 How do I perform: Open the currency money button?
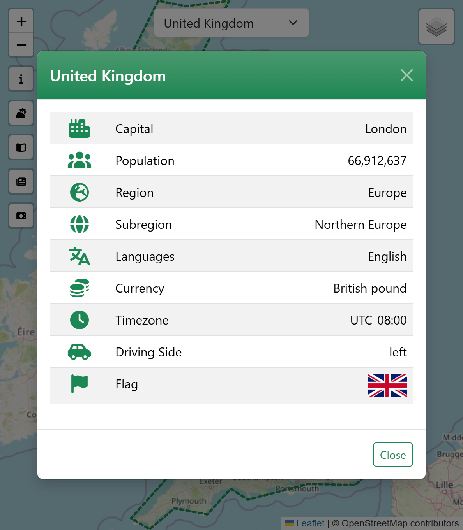pos(21,216)
